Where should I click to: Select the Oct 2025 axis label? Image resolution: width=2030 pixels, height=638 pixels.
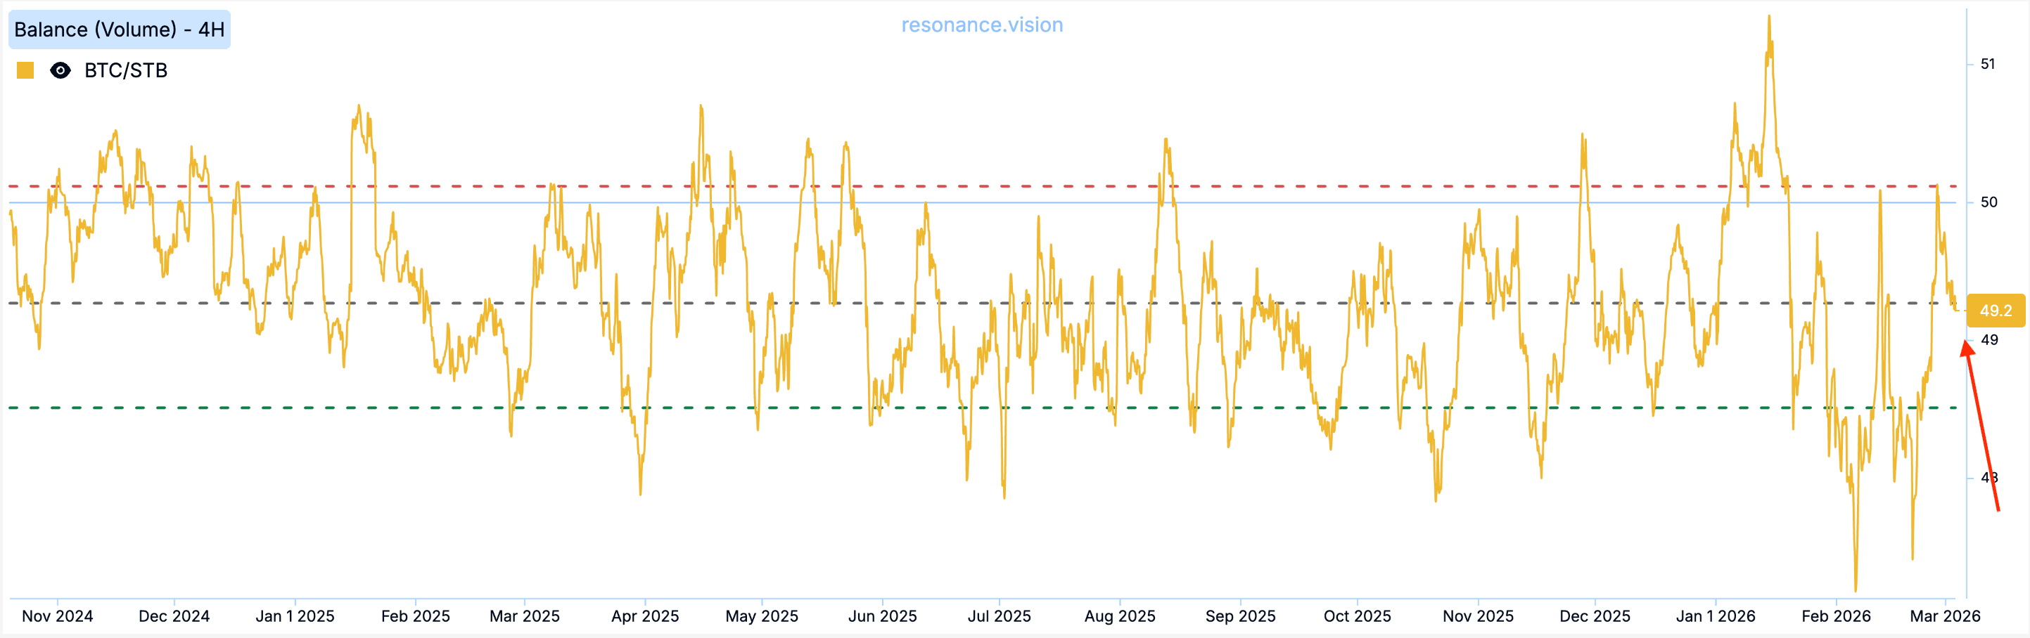coord(1357,616)
